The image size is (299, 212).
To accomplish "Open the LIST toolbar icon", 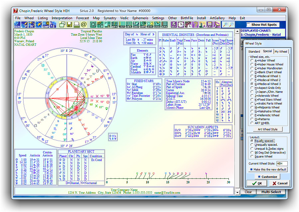I will pos(121,25).
